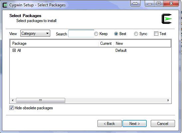Uncheck Hide obsolete packages
This screenshot has height=133, width=182.
point(11,108)
